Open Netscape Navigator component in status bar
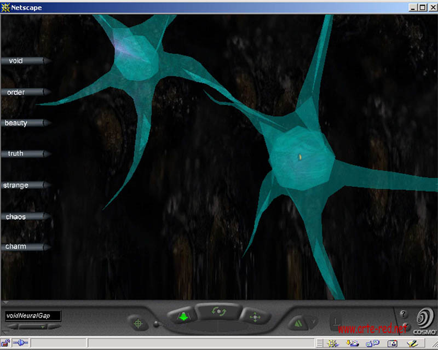Viewport: 438px width, 350px height. pos(332,343)
